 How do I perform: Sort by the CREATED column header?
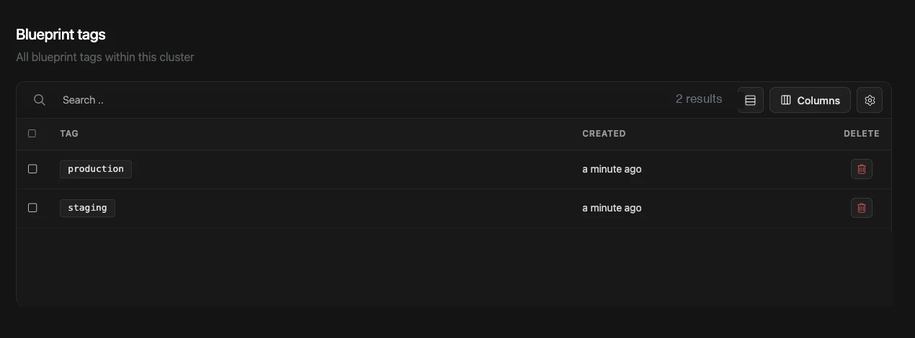point(604,134)
